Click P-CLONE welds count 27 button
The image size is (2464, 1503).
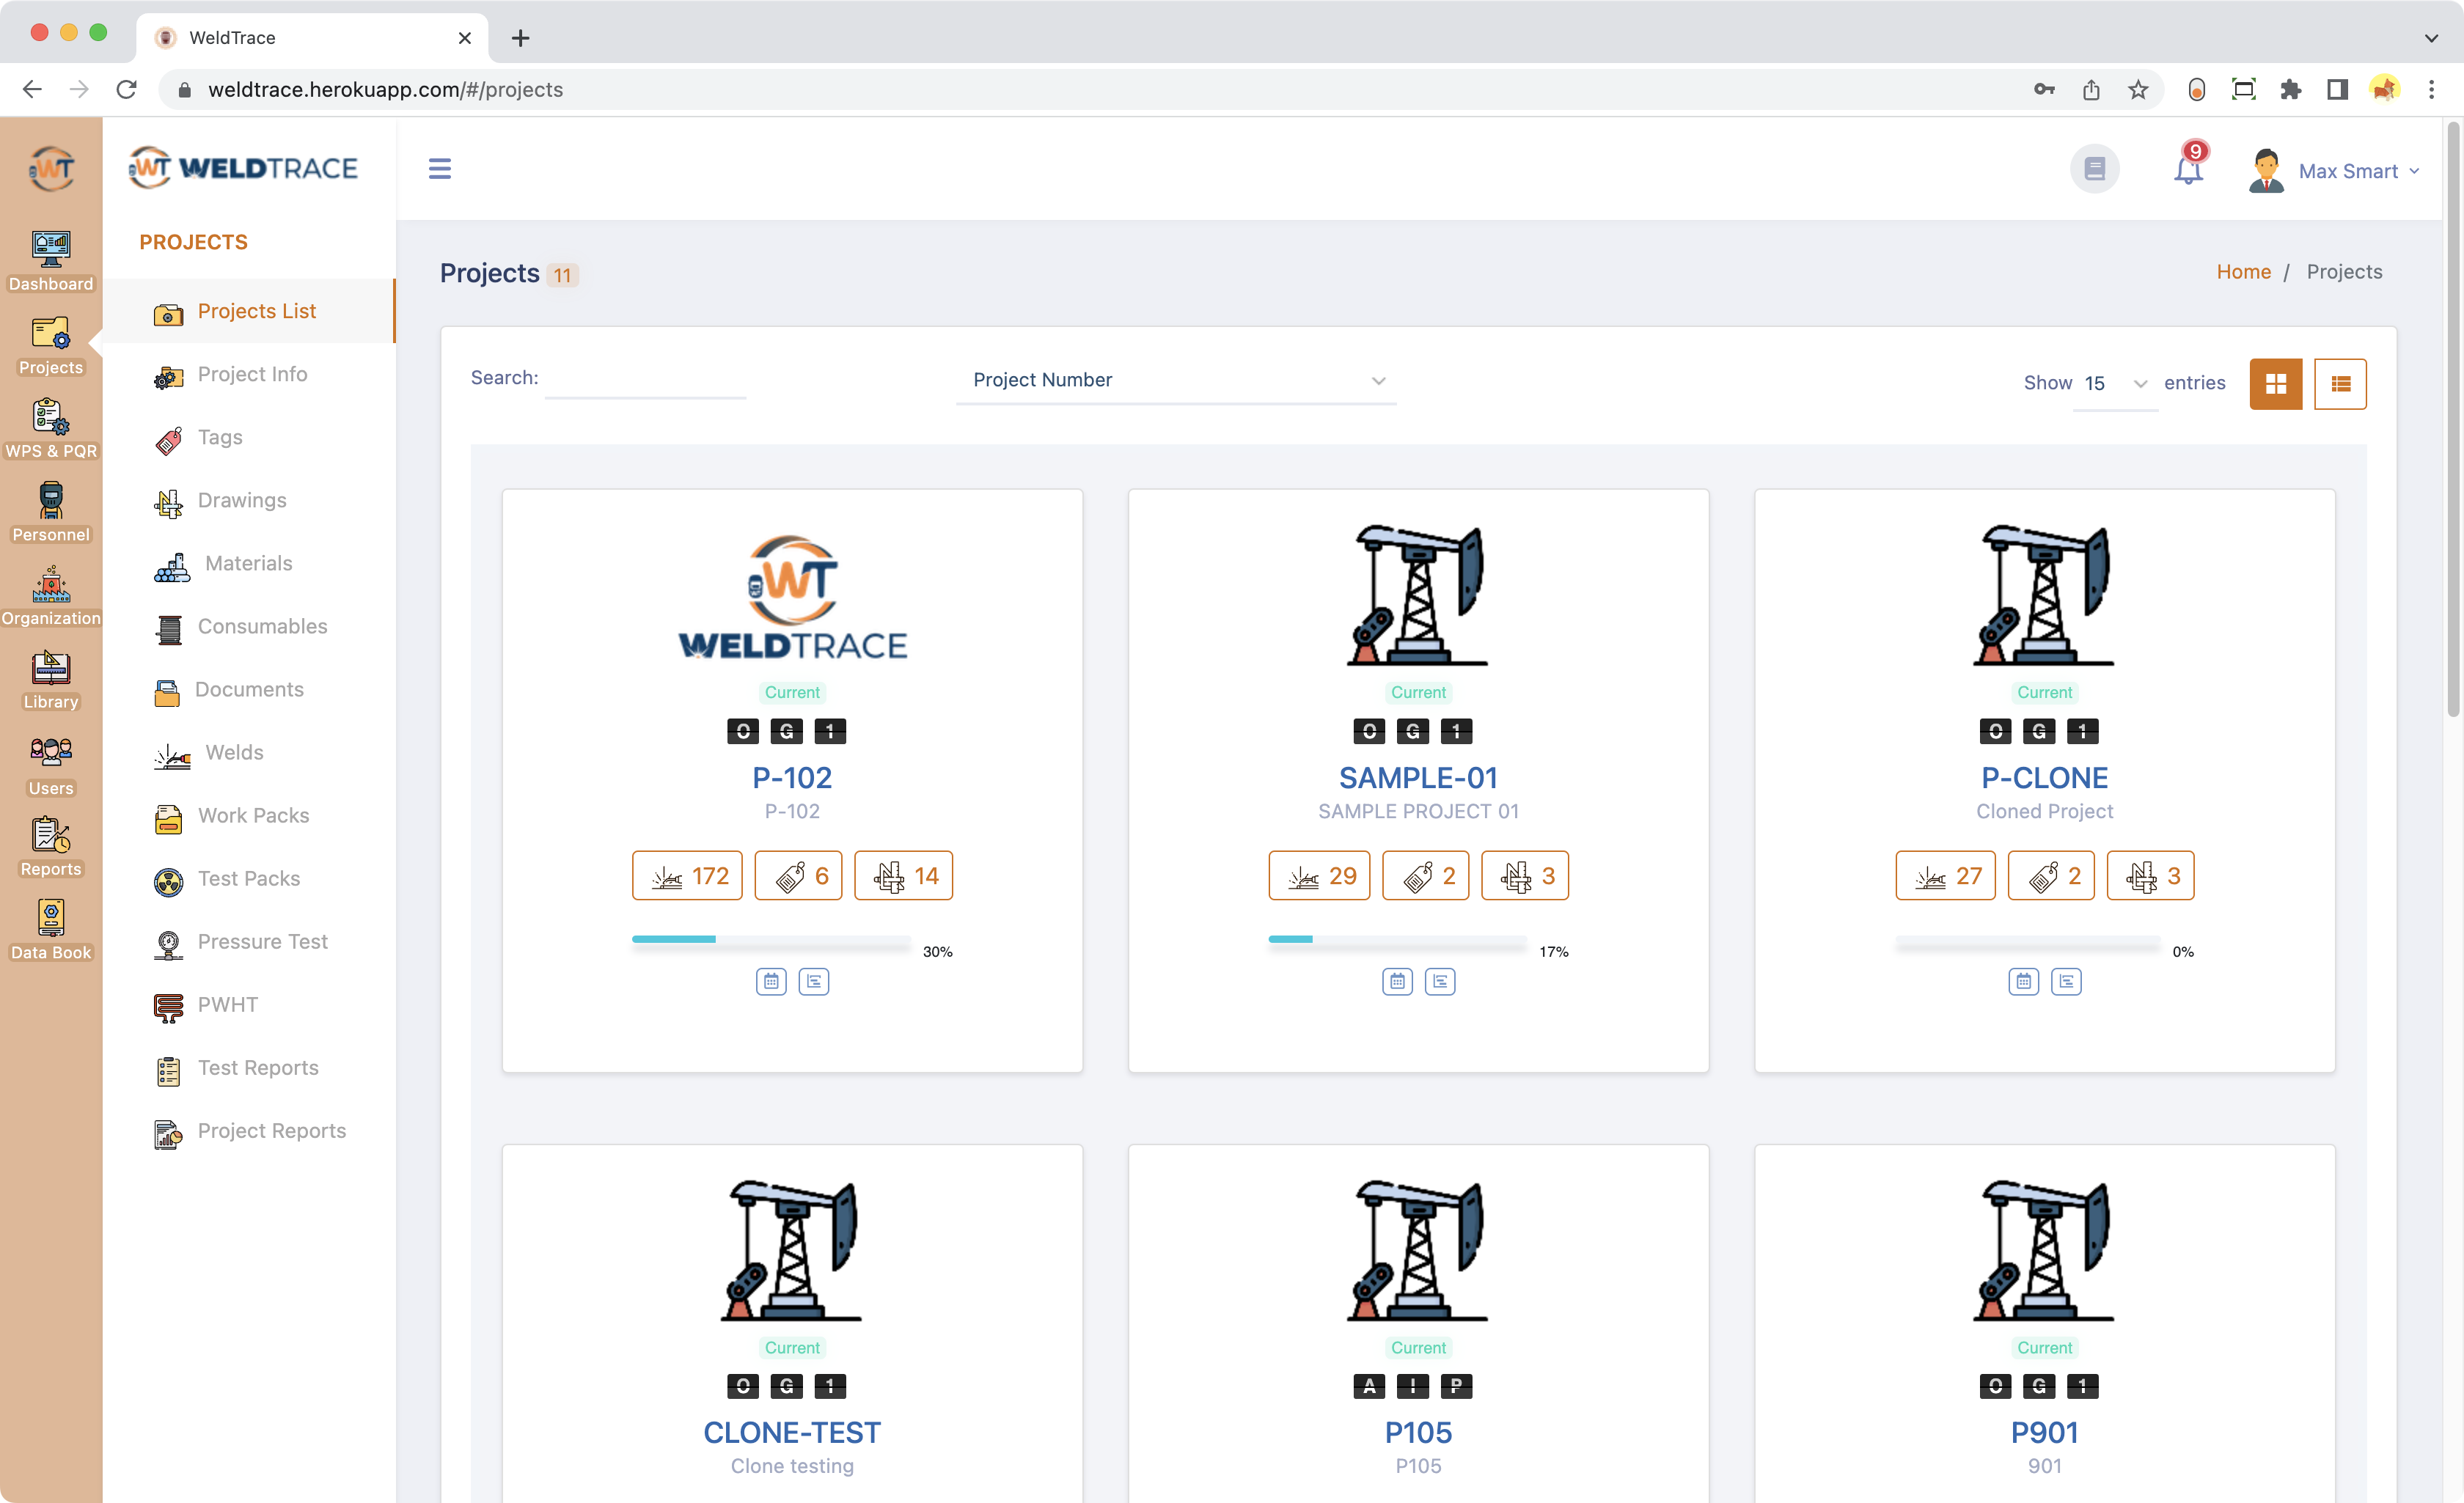[1945, 876]
